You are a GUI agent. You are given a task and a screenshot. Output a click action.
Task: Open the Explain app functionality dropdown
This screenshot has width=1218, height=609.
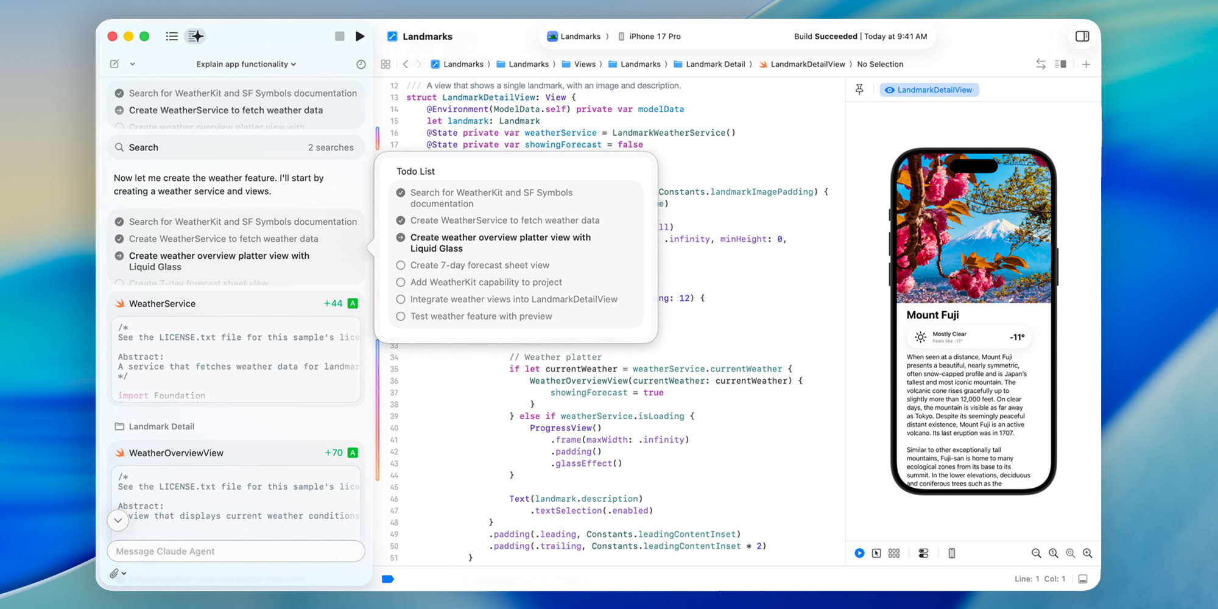(245, 64)
